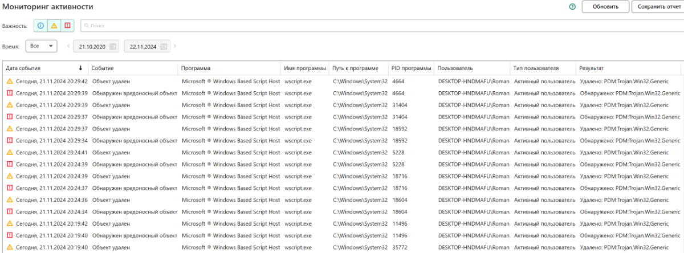Viewport: 684px width, 253px height.
Task: Go to next date range arrow
Action: click(x=175, y=47)
